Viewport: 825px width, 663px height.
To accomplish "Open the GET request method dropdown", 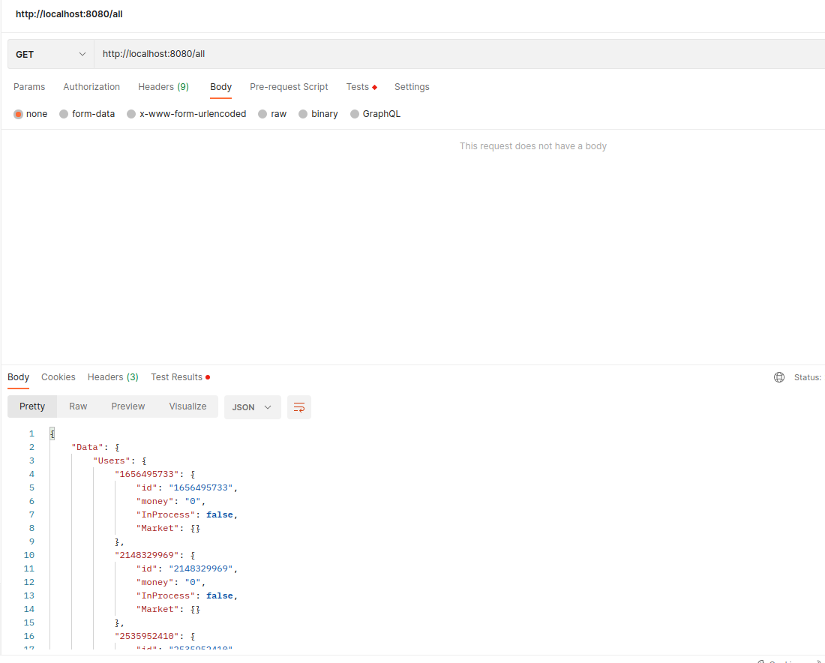I will click(50, 54).
